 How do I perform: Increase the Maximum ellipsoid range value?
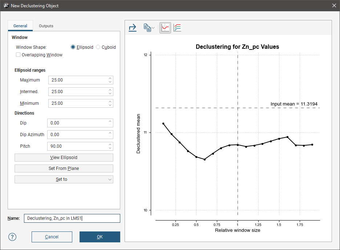(x=110, y=78)
